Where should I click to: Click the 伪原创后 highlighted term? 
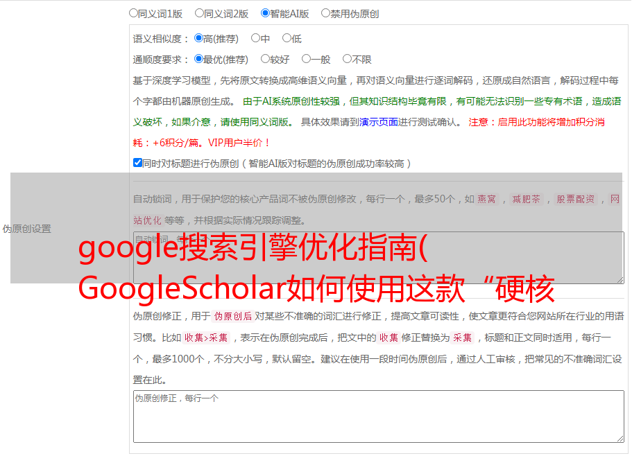click(x=233, y=316)
